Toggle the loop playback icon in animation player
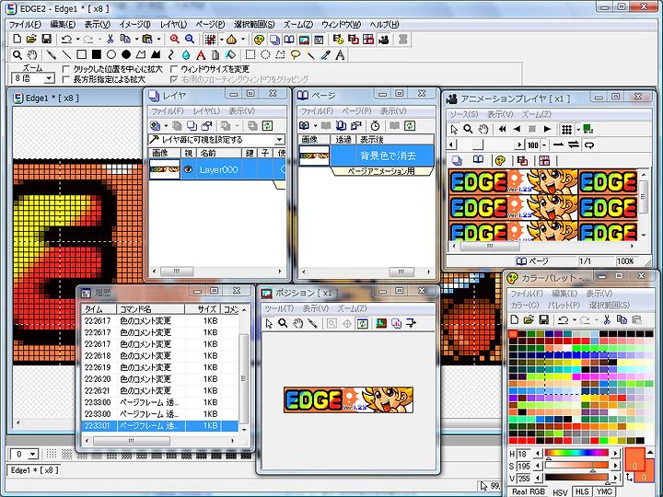Viewport: 663px width, 497px height. click(x=588, y=145)
